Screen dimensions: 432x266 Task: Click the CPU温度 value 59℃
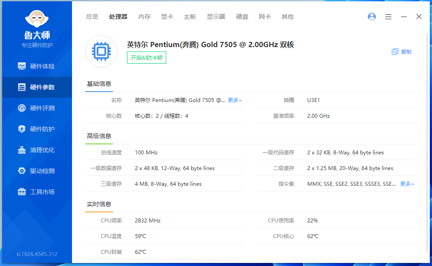pyautogui.click(x=141, y=236)
